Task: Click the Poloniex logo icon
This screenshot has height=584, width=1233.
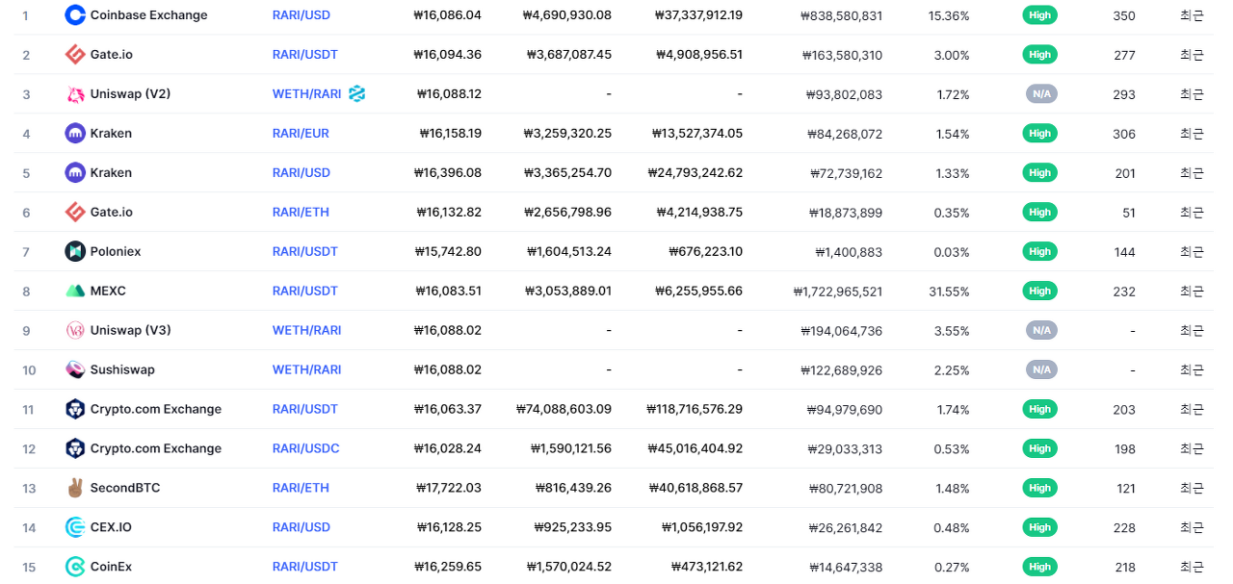Action: pos(75,252)
